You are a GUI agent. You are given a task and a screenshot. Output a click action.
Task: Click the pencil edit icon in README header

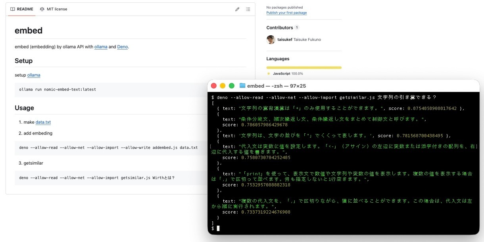click(237, 9)
